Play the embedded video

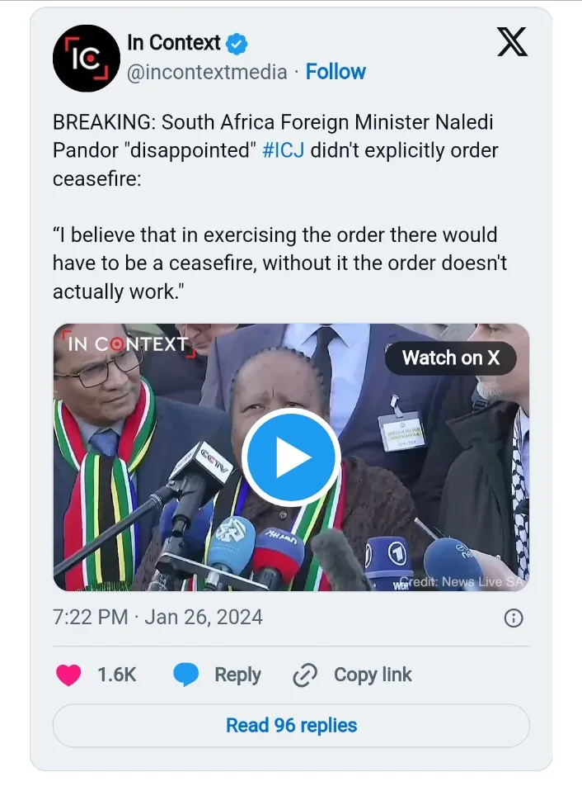[x=290, y=457]
